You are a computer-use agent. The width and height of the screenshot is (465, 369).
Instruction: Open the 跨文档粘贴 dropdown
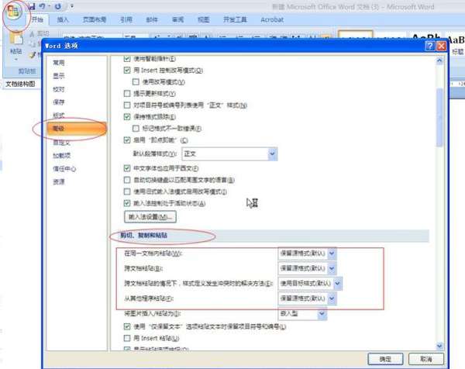[307, 268]
